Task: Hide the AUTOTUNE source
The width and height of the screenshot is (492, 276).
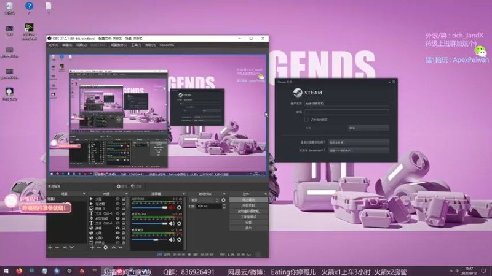Action: pos(117,218)
